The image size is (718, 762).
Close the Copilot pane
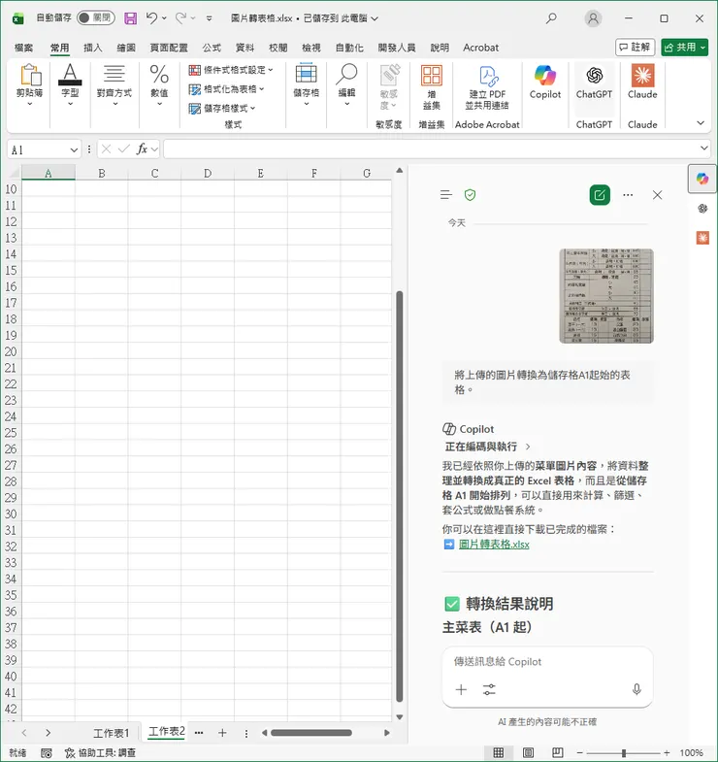(x=657, y=195)
